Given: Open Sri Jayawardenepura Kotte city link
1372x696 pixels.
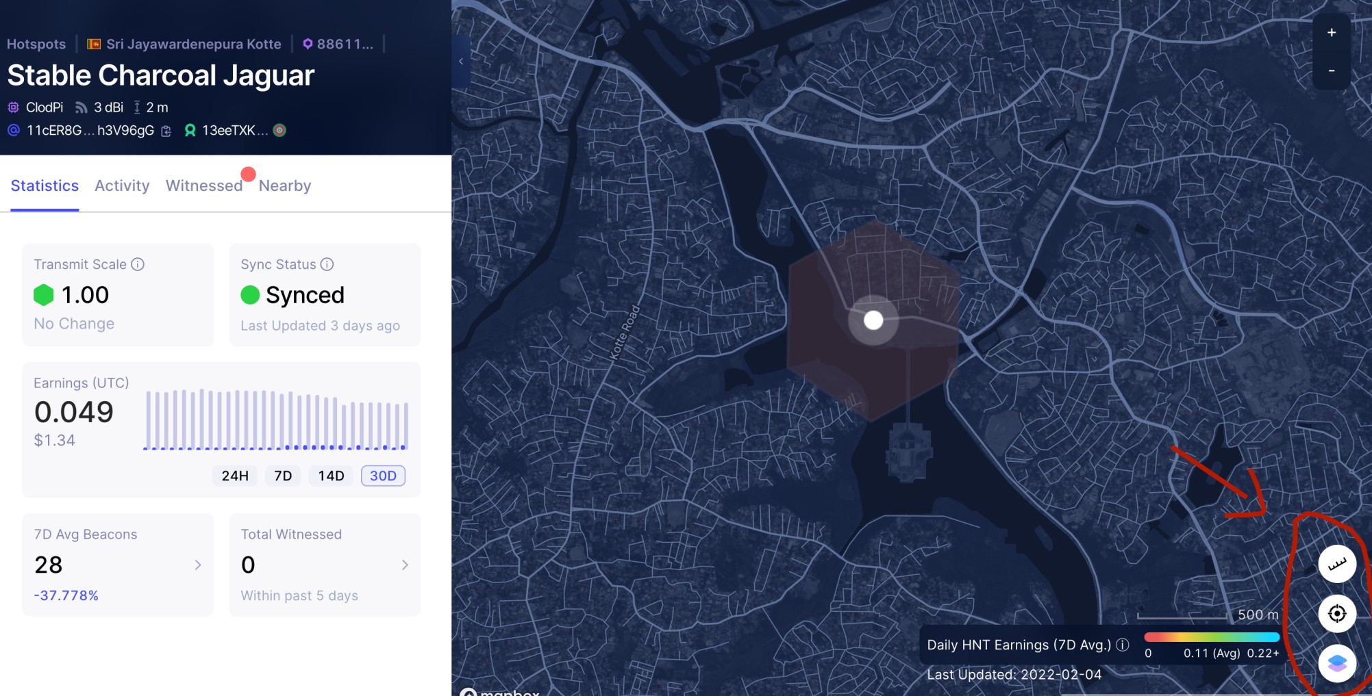Looking at the screenshot, I should (x=193, y=44).
